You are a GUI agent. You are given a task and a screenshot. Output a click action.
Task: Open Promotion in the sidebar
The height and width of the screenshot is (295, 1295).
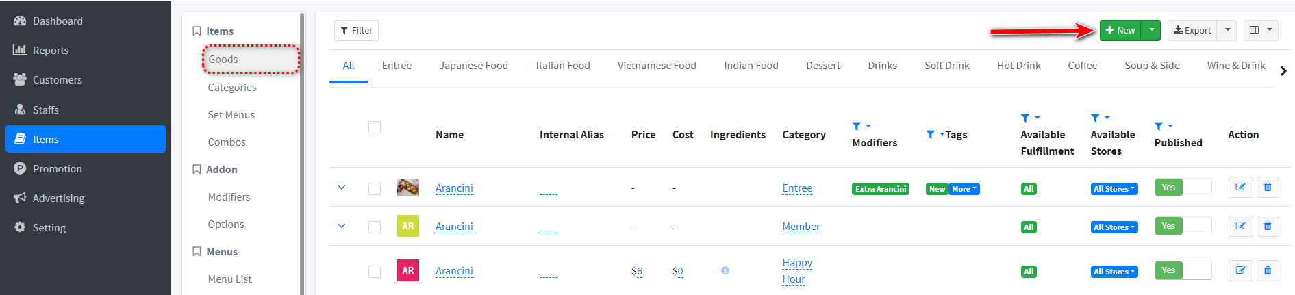58,168
